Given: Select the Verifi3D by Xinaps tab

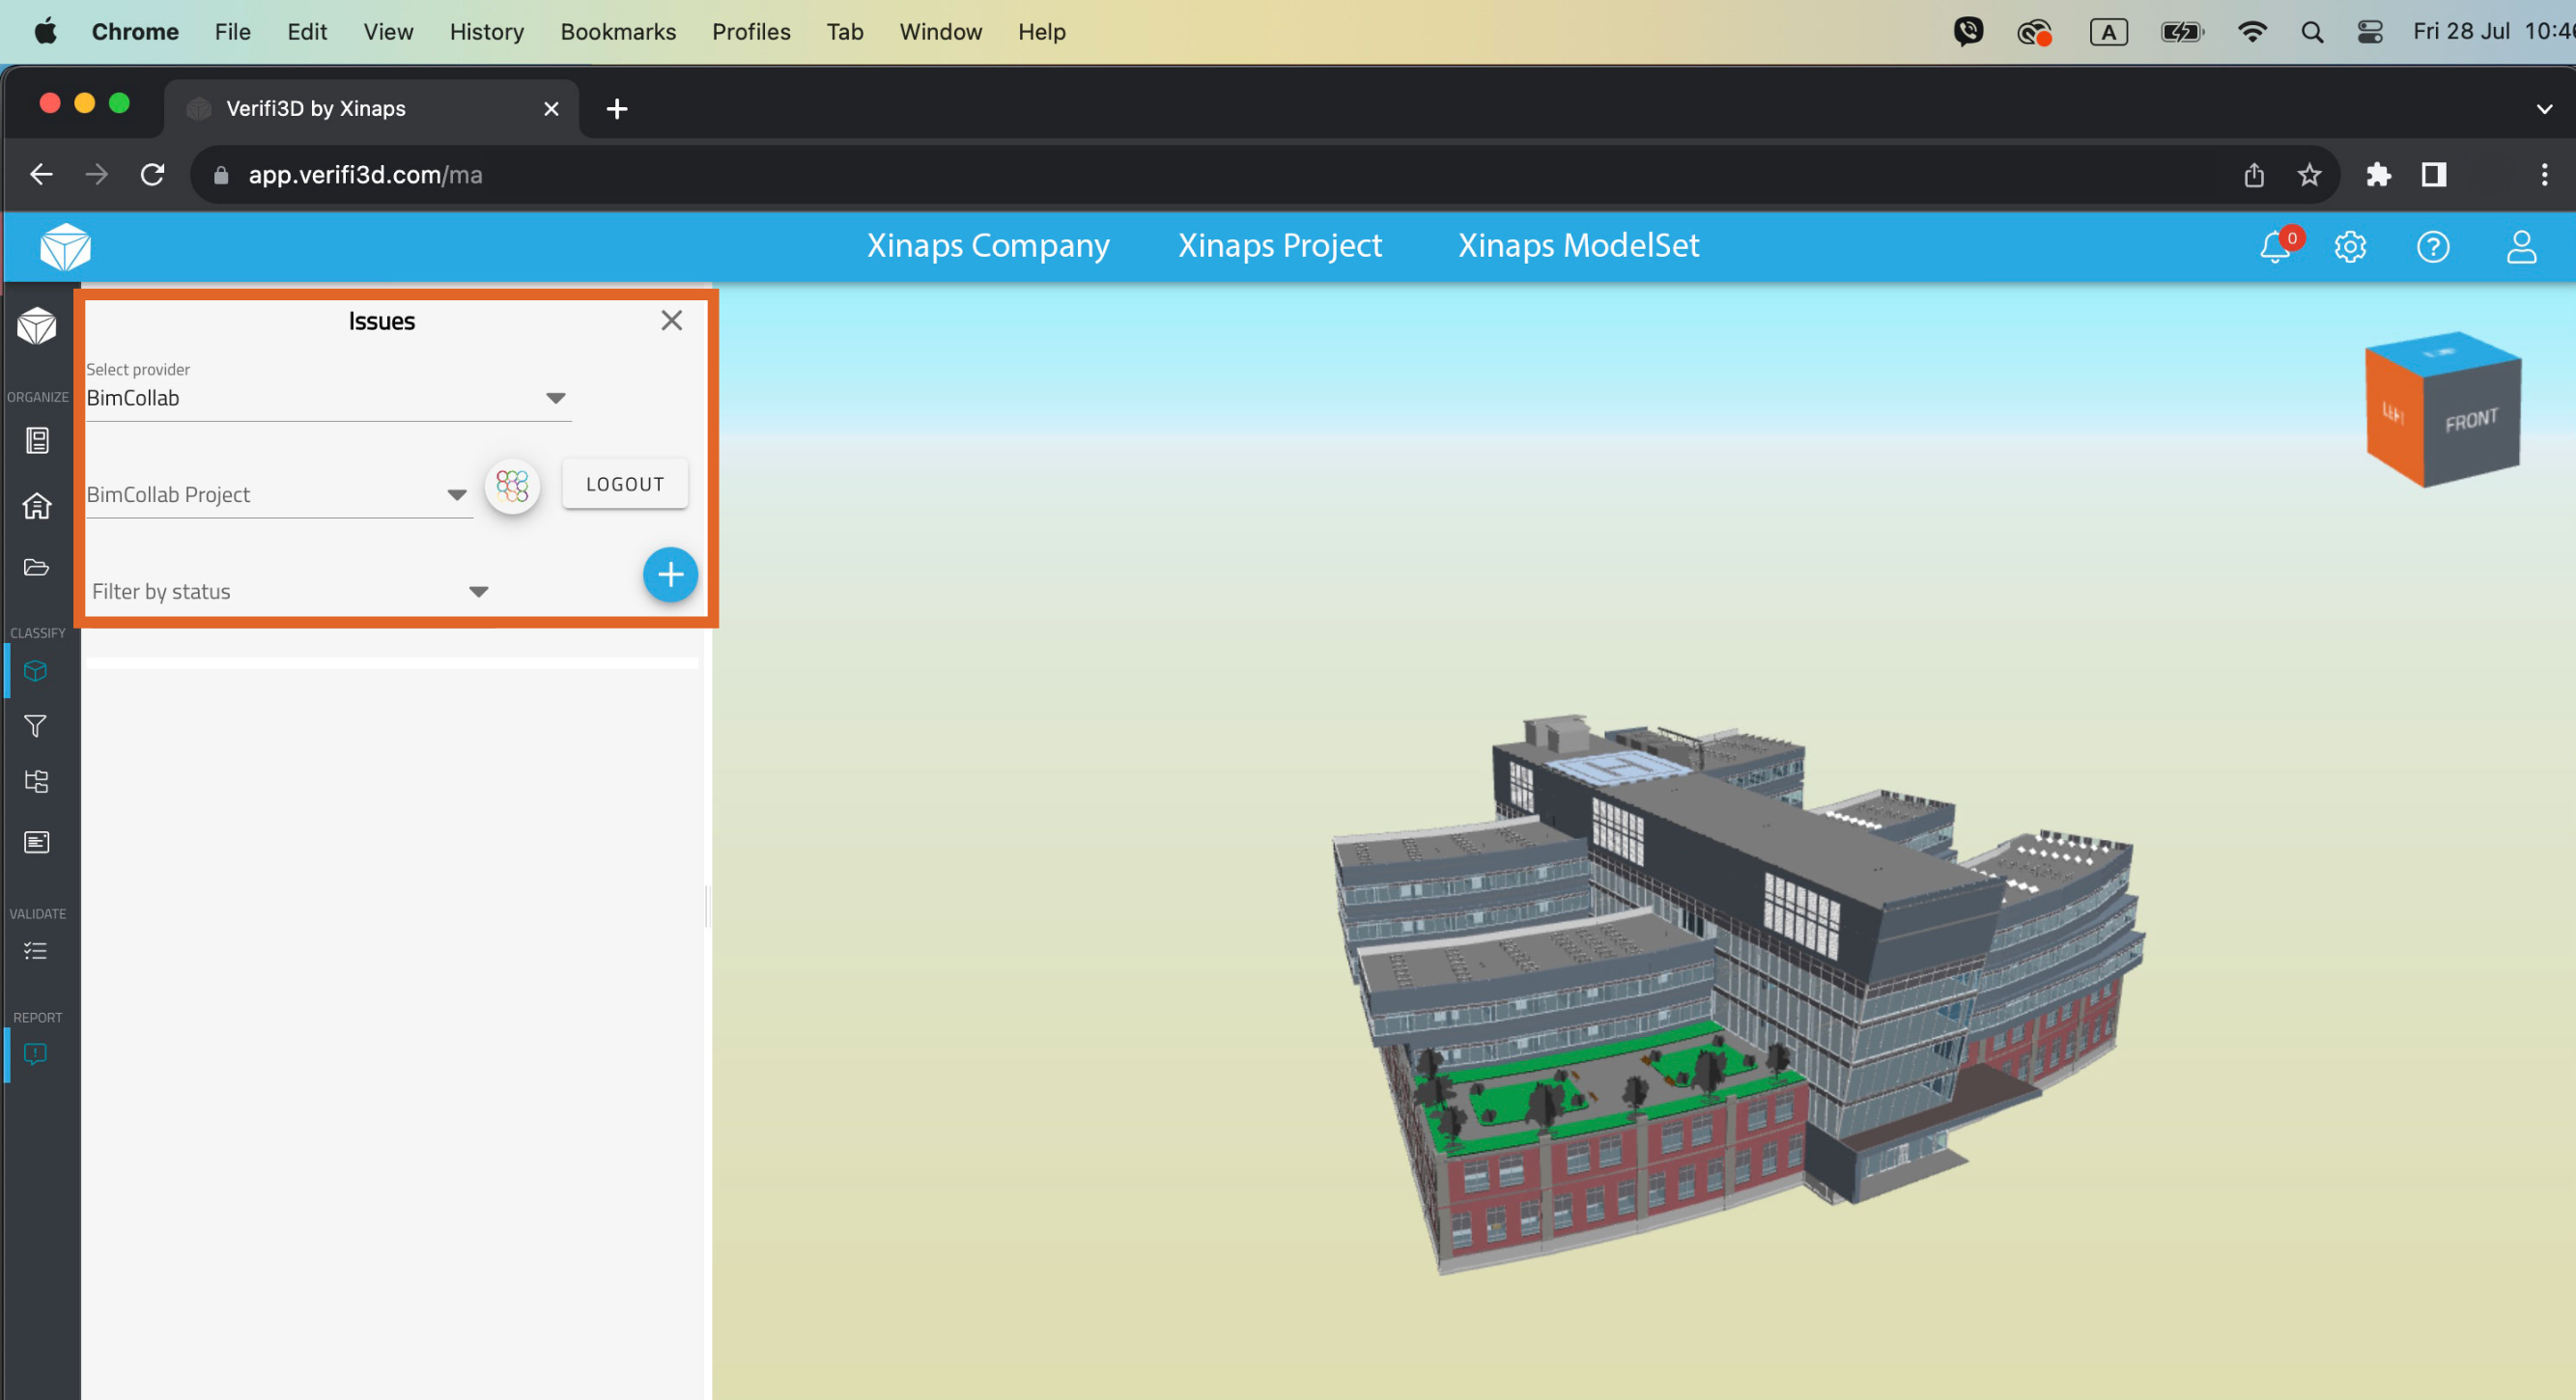Looking at the screenshot, I should coord(372,108).
